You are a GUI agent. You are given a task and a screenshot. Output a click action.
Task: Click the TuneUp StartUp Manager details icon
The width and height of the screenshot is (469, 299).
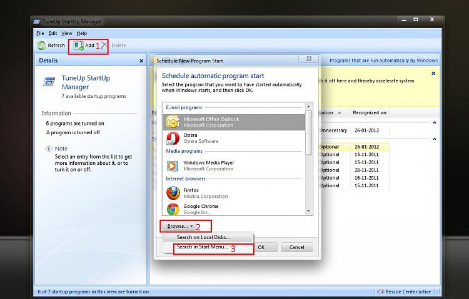(x=49, y=82)
